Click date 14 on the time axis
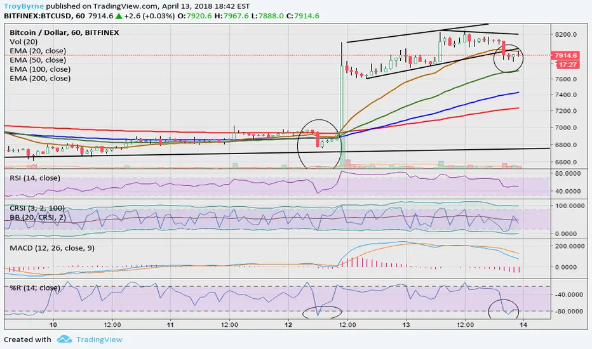This screenshot has width=592, height=349. pos(523,324)
